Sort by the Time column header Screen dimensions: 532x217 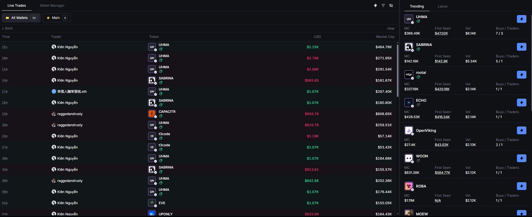click(x=6, y=37)
